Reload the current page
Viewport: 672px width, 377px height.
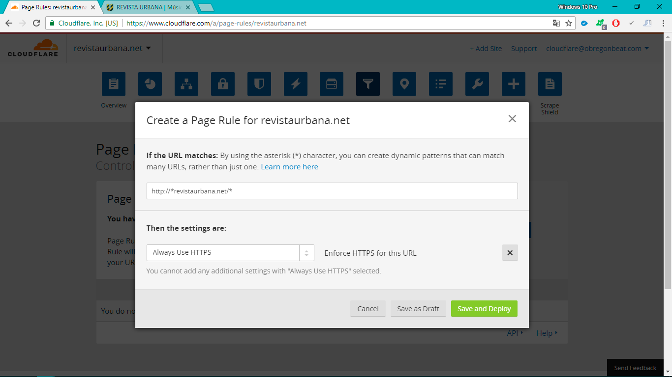coord(36,23)
